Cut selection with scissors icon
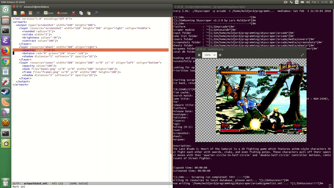334x188 pixels. [x=73, y=13]
